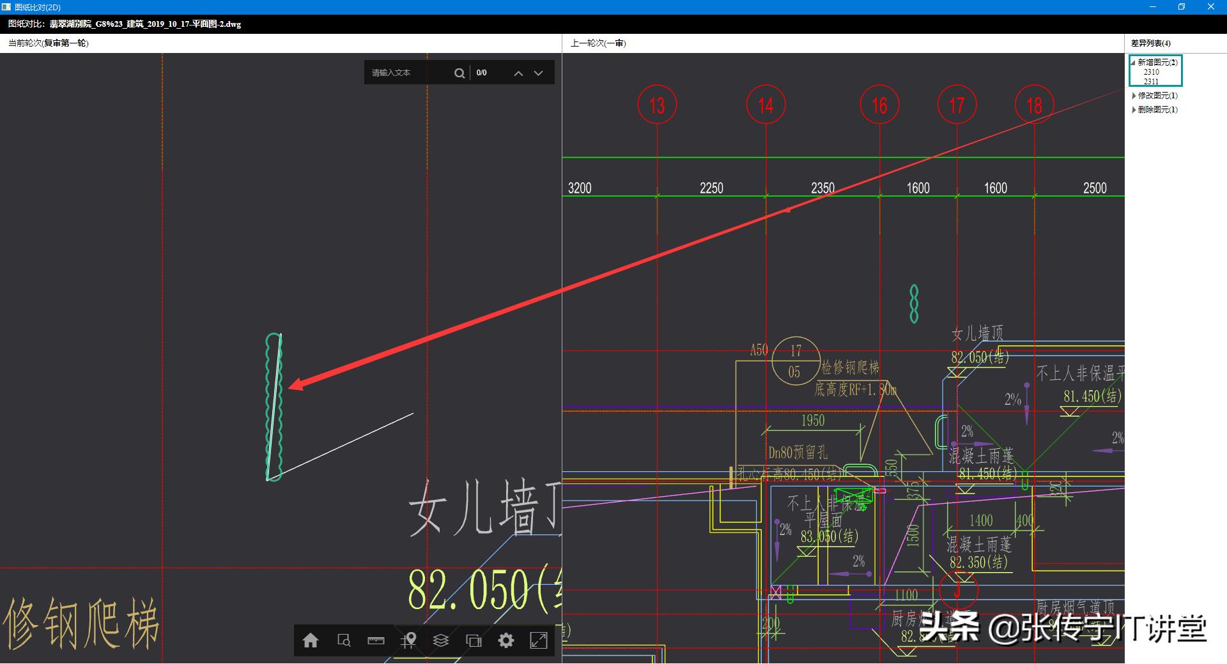The height and width of the screenshot is (664, 1227).
Task: Open the measure ruler tool
Action: (376, 640)
